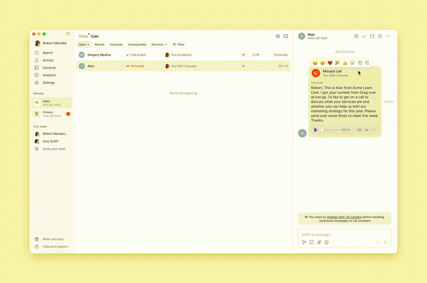Screen dimensions: 427x283
Task: Click the red missed call icon
Action: click(316, 73)
